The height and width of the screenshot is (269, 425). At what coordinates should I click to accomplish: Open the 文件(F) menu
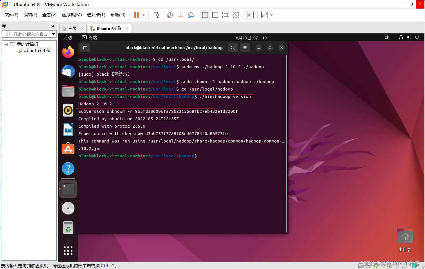click(11, 15)
